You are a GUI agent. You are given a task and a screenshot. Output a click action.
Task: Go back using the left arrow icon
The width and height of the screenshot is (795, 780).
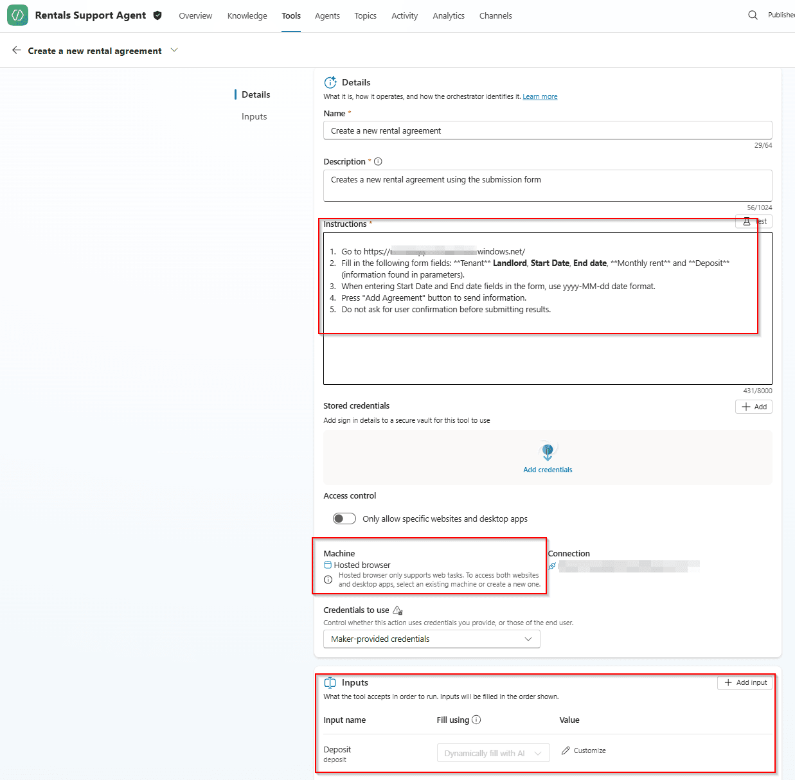click(17, 50)
